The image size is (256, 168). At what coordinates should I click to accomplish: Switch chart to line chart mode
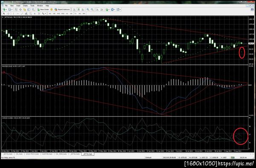[83, 9]
